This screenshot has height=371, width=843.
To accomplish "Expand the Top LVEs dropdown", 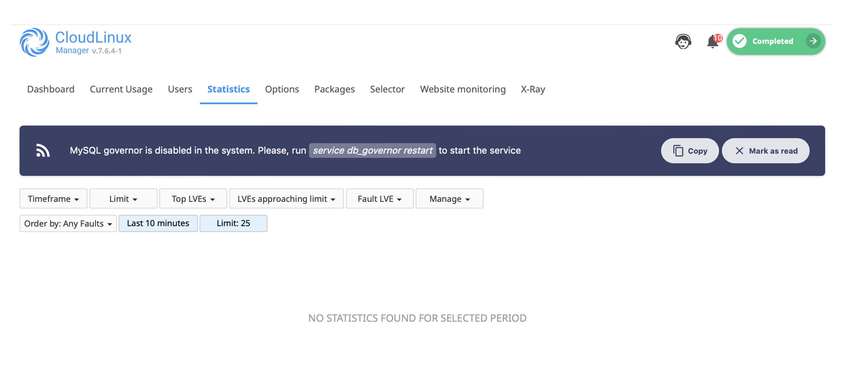I will [x=193, y=199].
